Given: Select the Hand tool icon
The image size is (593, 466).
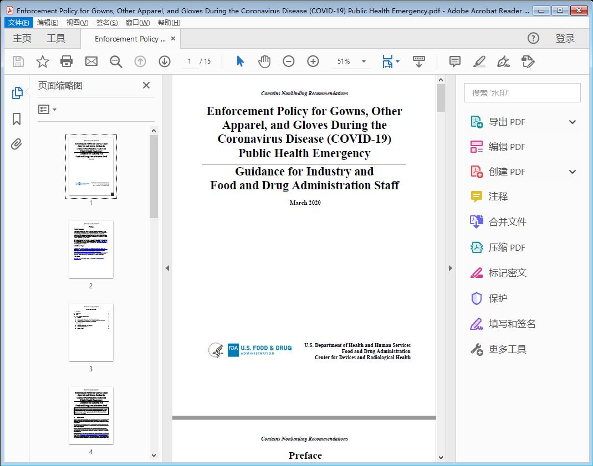Looking at the screenshot, I should [264, 61].
